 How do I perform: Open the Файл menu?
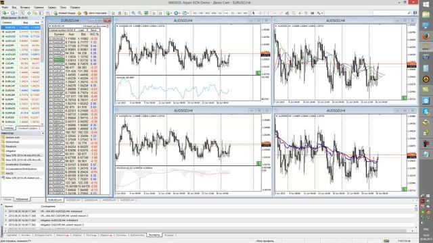point(4,7)
